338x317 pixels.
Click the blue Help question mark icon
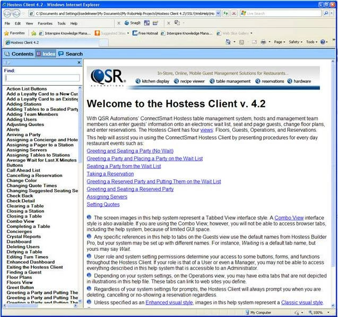323,42
